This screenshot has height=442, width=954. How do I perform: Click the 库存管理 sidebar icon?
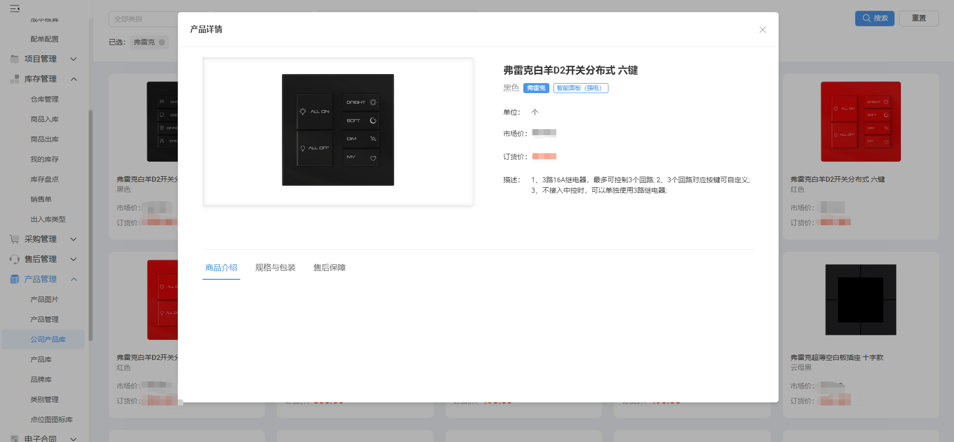coord(15,79)
